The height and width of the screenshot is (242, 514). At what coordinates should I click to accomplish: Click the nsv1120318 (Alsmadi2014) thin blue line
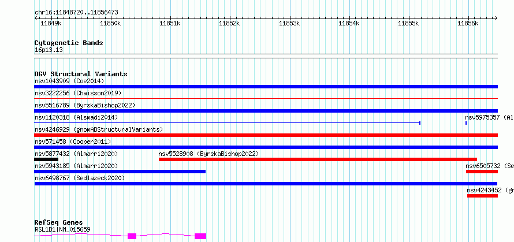(x=228, y=123)
